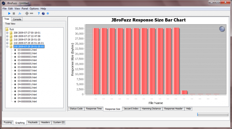Screen dimensions: 232x129
Task: Switch to the Headers bottom tab
Action: pos(45,122)
